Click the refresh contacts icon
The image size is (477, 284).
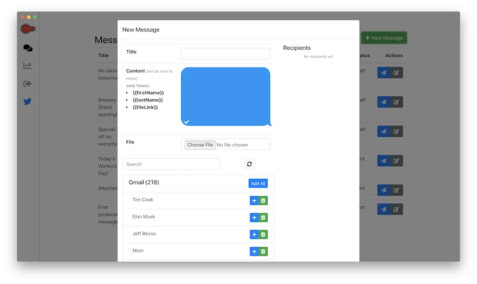(x=250, y=164)
